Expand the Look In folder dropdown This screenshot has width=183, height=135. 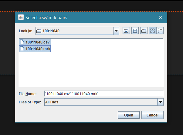[x=116, y=31]
